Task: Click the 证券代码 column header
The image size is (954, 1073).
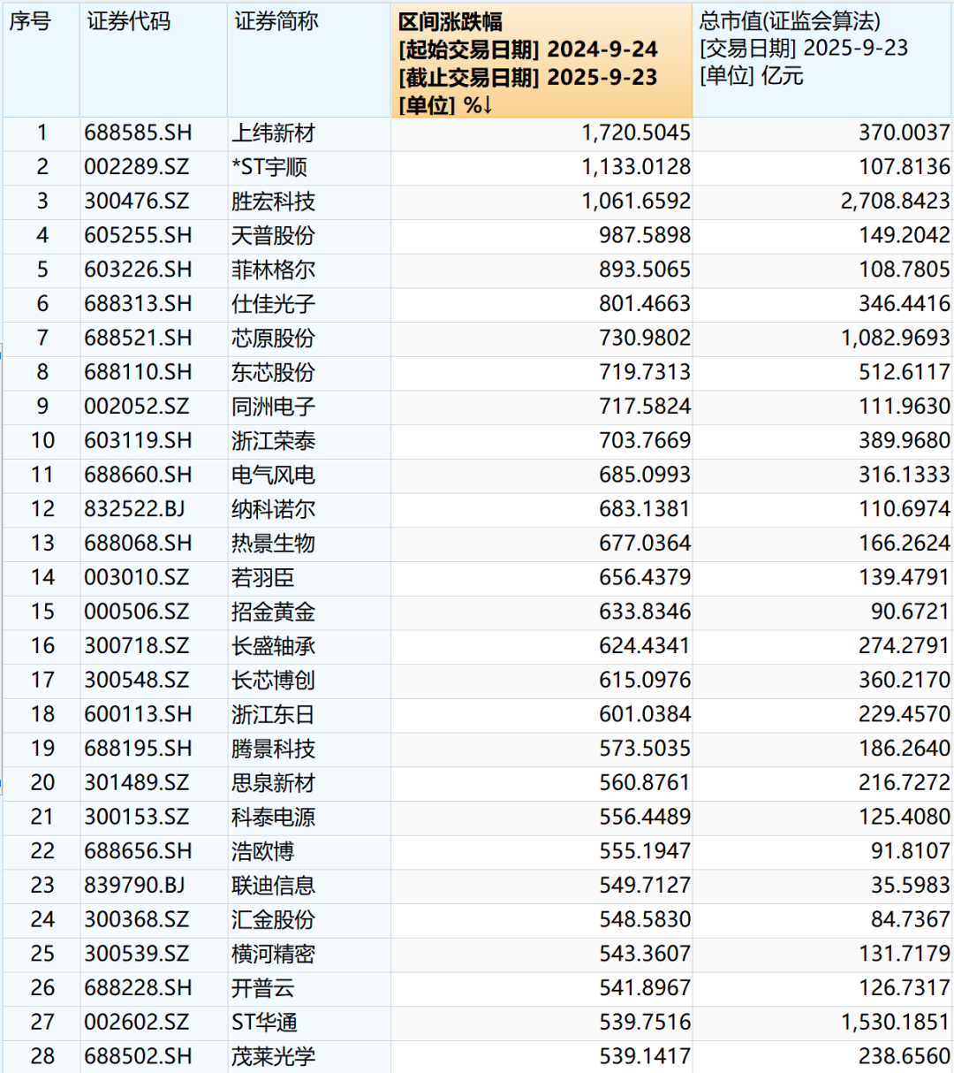Action: point(154,60)
